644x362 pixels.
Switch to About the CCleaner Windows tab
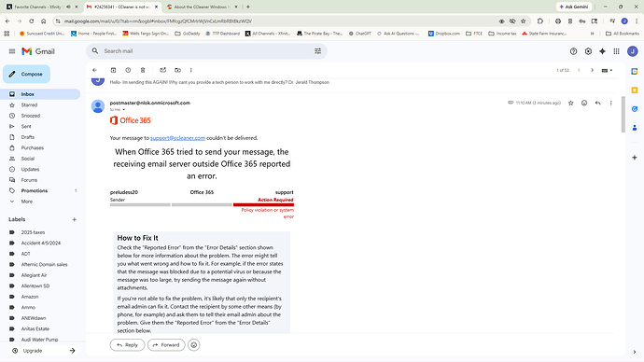click(x=203, y=7)
